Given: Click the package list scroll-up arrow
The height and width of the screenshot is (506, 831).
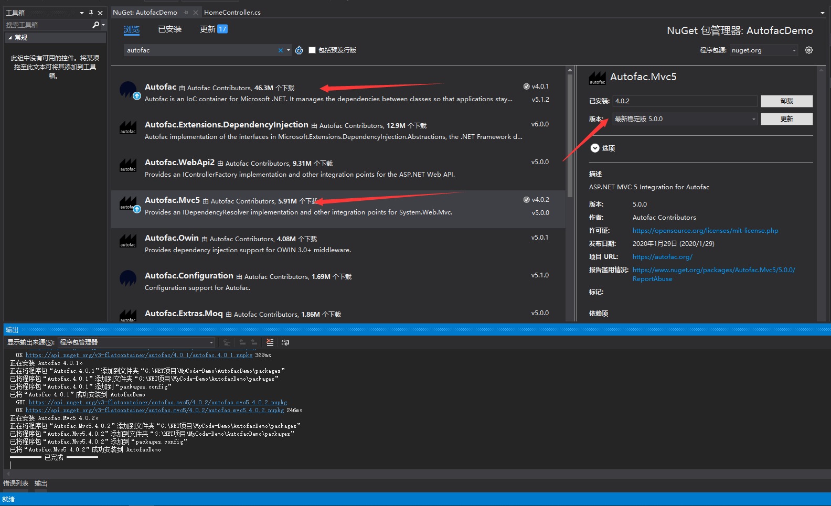Looking at the screenshot, I should tap(570, 70).
